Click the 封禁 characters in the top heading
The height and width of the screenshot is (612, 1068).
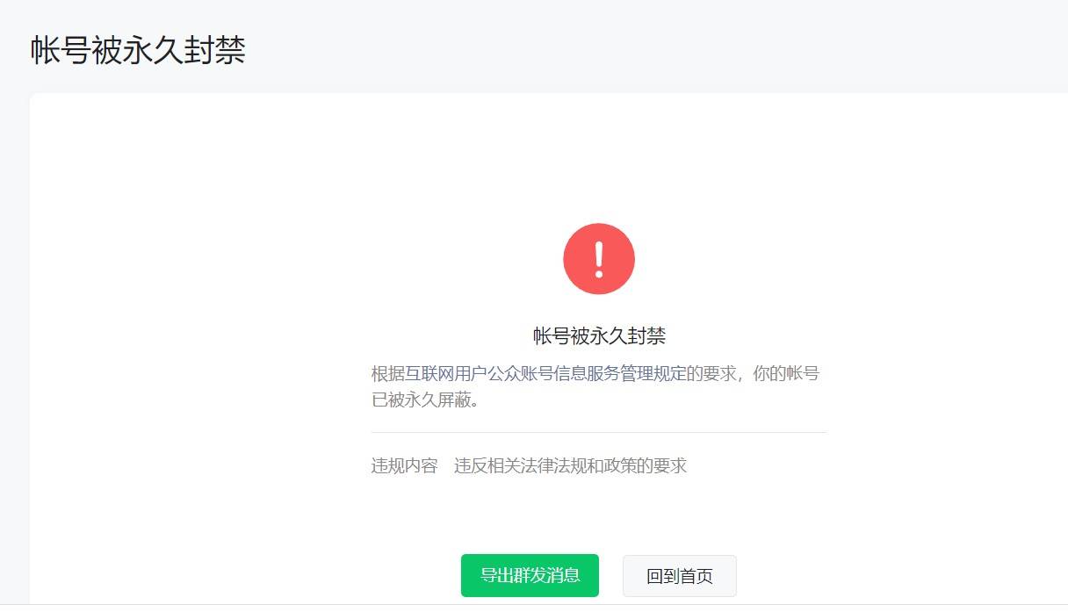pos(214,51)
